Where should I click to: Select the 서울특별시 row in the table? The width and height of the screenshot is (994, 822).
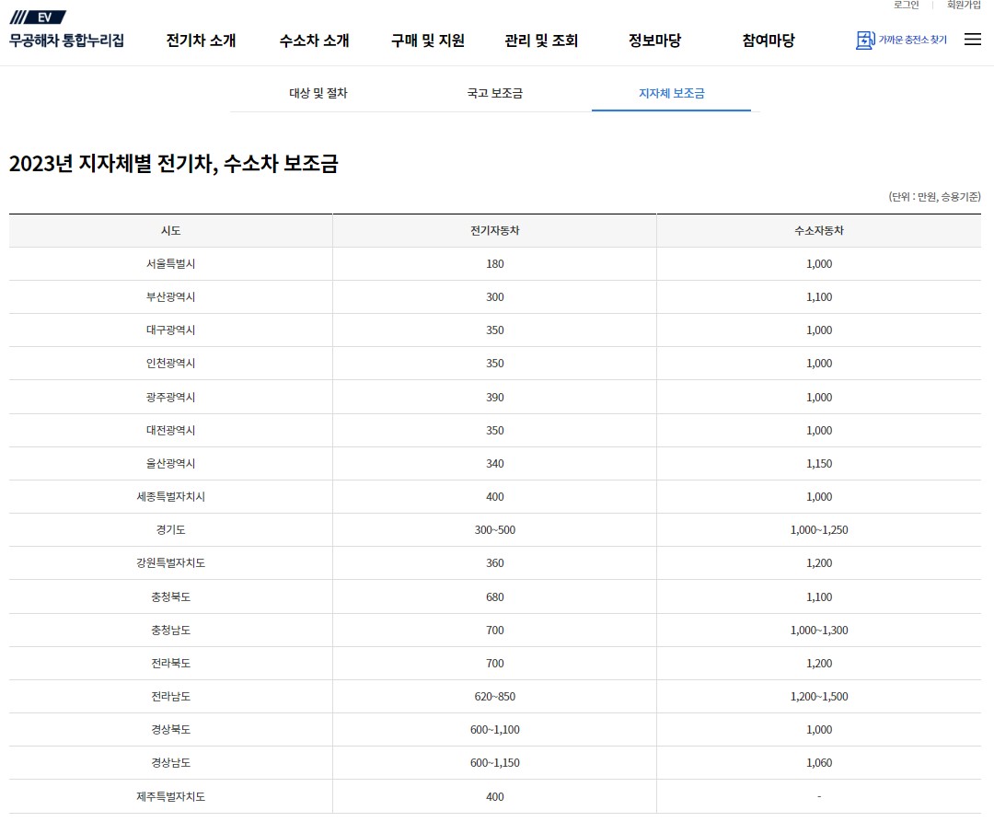169,264
